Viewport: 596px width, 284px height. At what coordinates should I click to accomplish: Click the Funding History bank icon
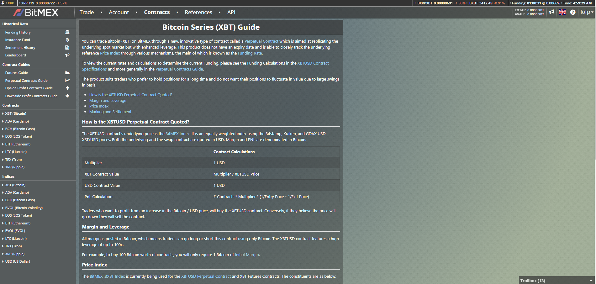coord(67,32)
